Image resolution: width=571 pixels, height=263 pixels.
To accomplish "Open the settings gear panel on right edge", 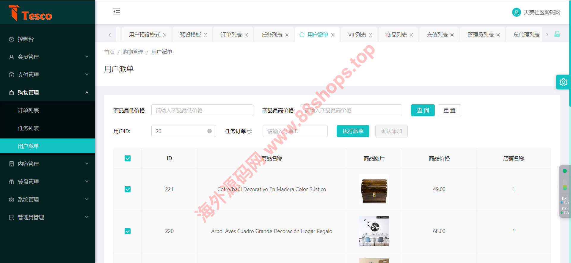I will (x=563, y=82).
